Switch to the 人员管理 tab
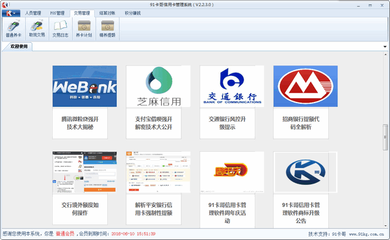This screenshot has width=390, height=240. coord(33,13)
